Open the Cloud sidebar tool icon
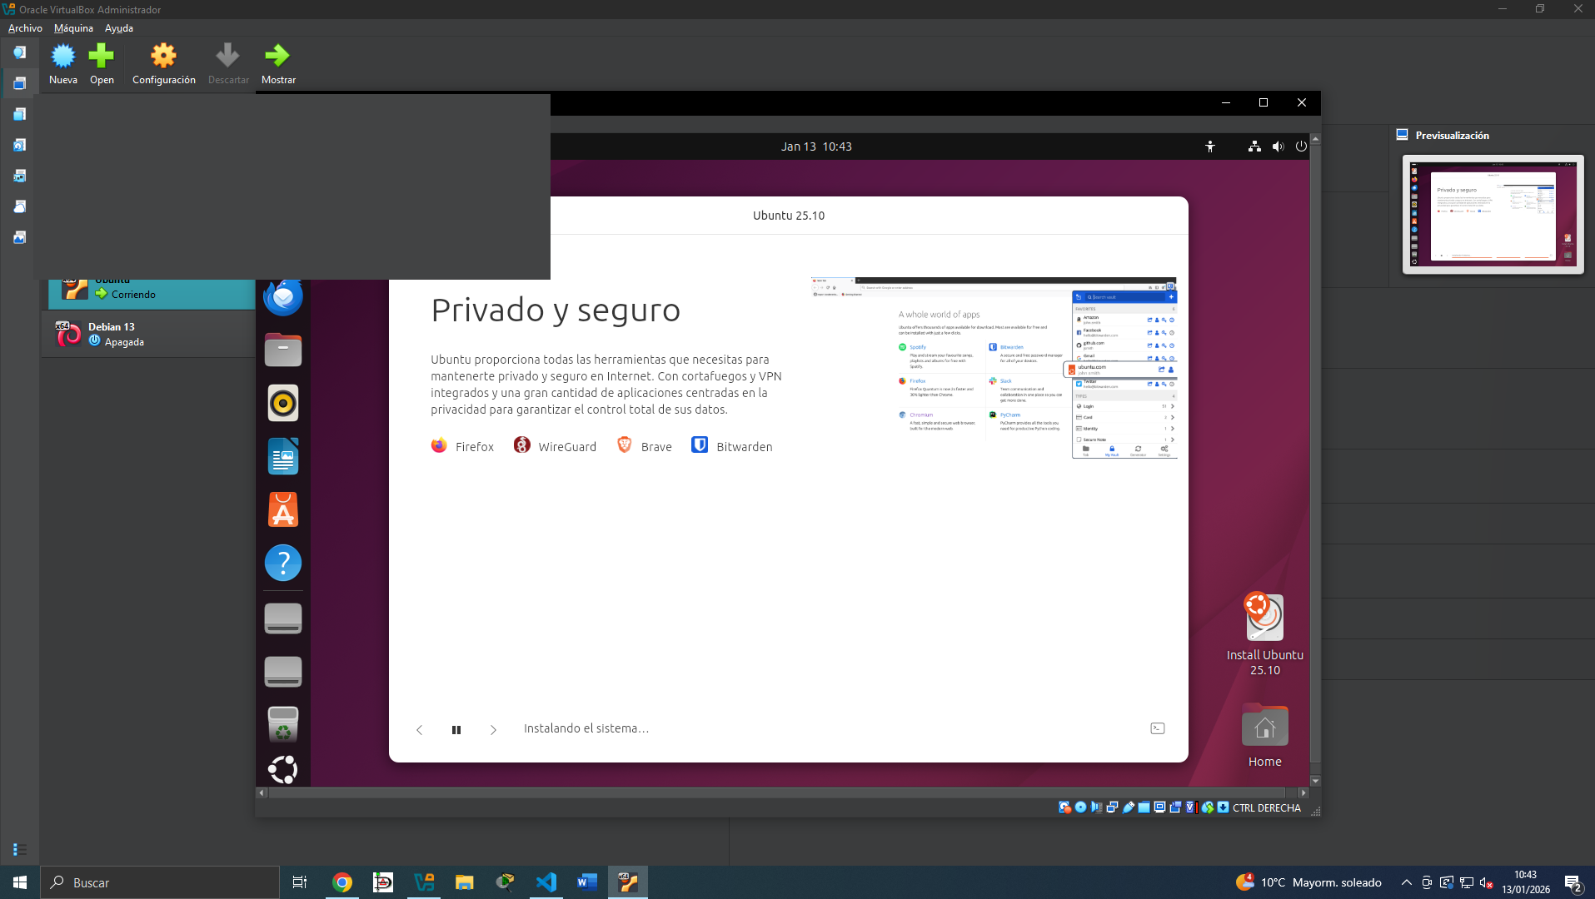This screenshot has height=899, width=1595. point(19,206)
